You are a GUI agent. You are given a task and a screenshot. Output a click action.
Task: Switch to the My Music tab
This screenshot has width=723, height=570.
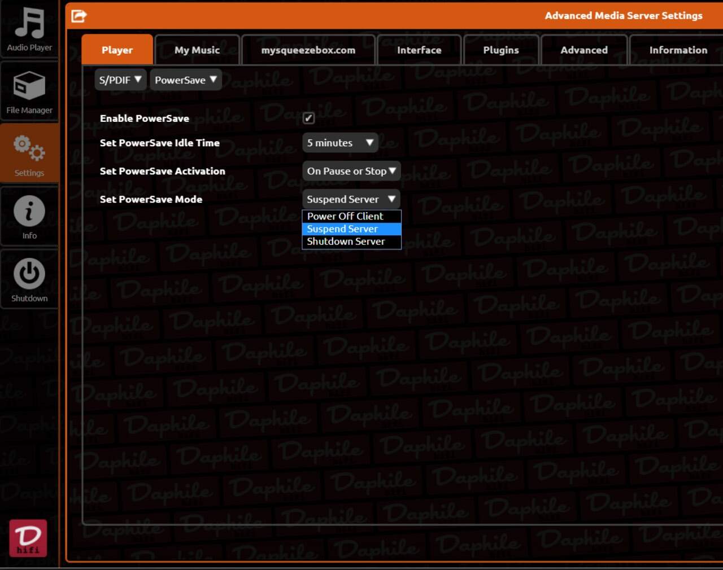pos(197,50)
